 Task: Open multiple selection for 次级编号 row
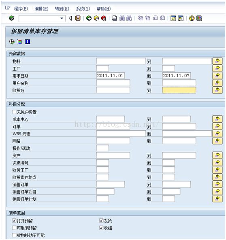click(x=217, y=162)
